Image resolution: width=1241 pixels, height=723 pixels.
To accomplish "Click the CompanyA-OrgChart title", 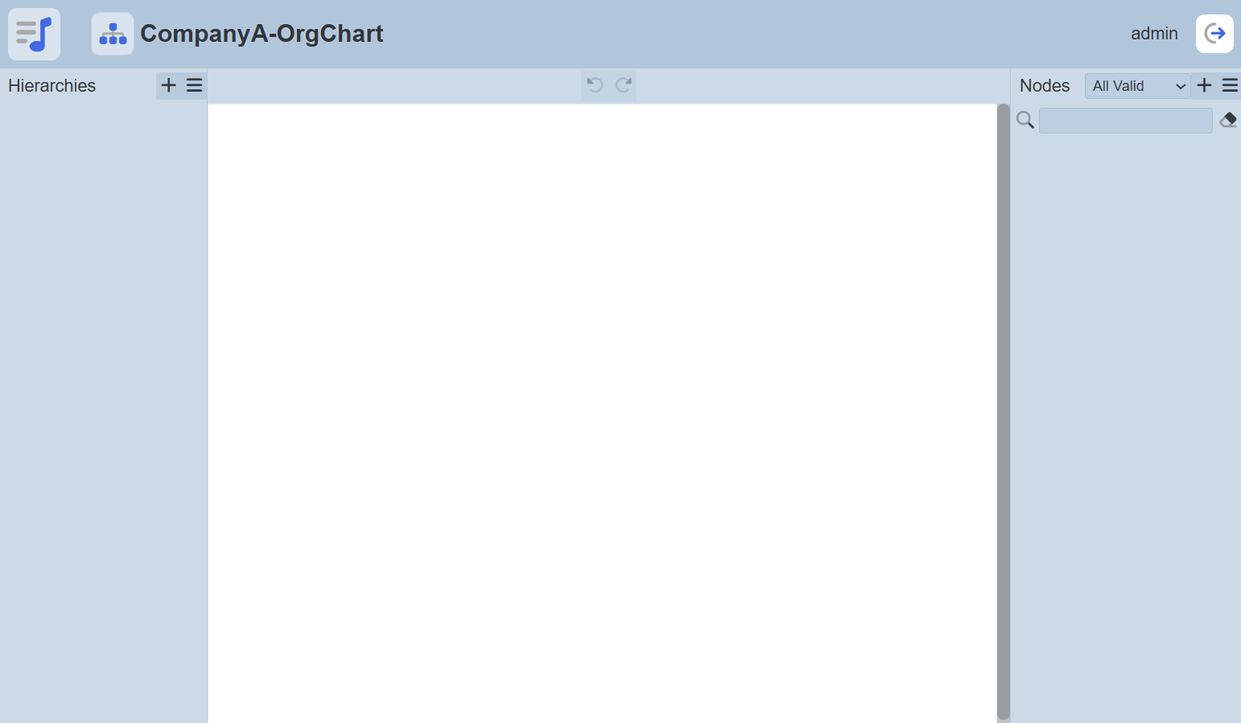I will [262, 34].
